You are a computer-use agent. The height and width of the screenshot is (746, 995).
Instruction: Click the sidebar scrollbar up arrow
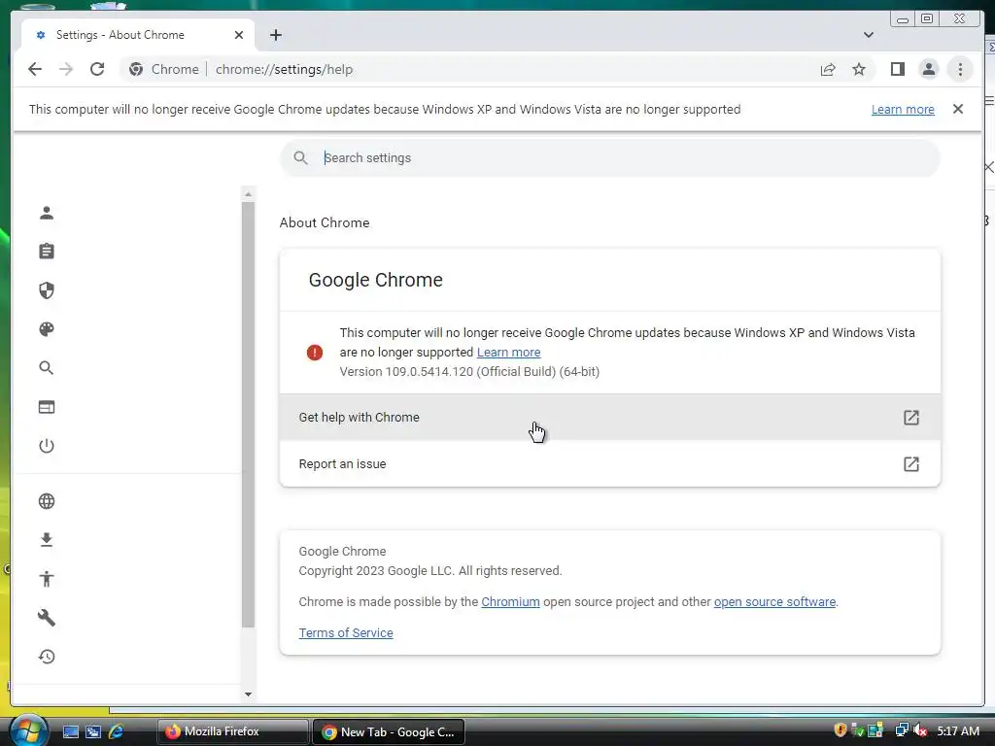(x=248, y=194)
